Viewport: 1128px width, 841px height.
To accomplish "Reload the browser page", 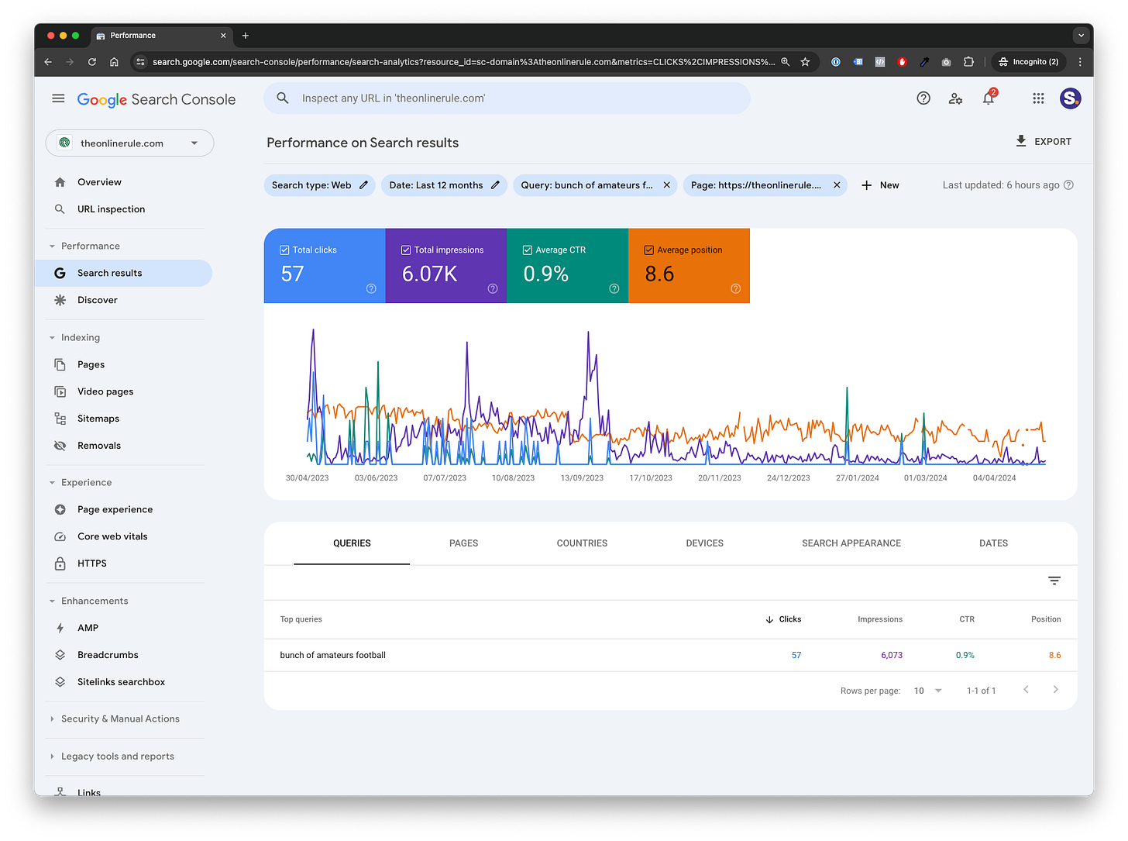I will click(92, 62).
